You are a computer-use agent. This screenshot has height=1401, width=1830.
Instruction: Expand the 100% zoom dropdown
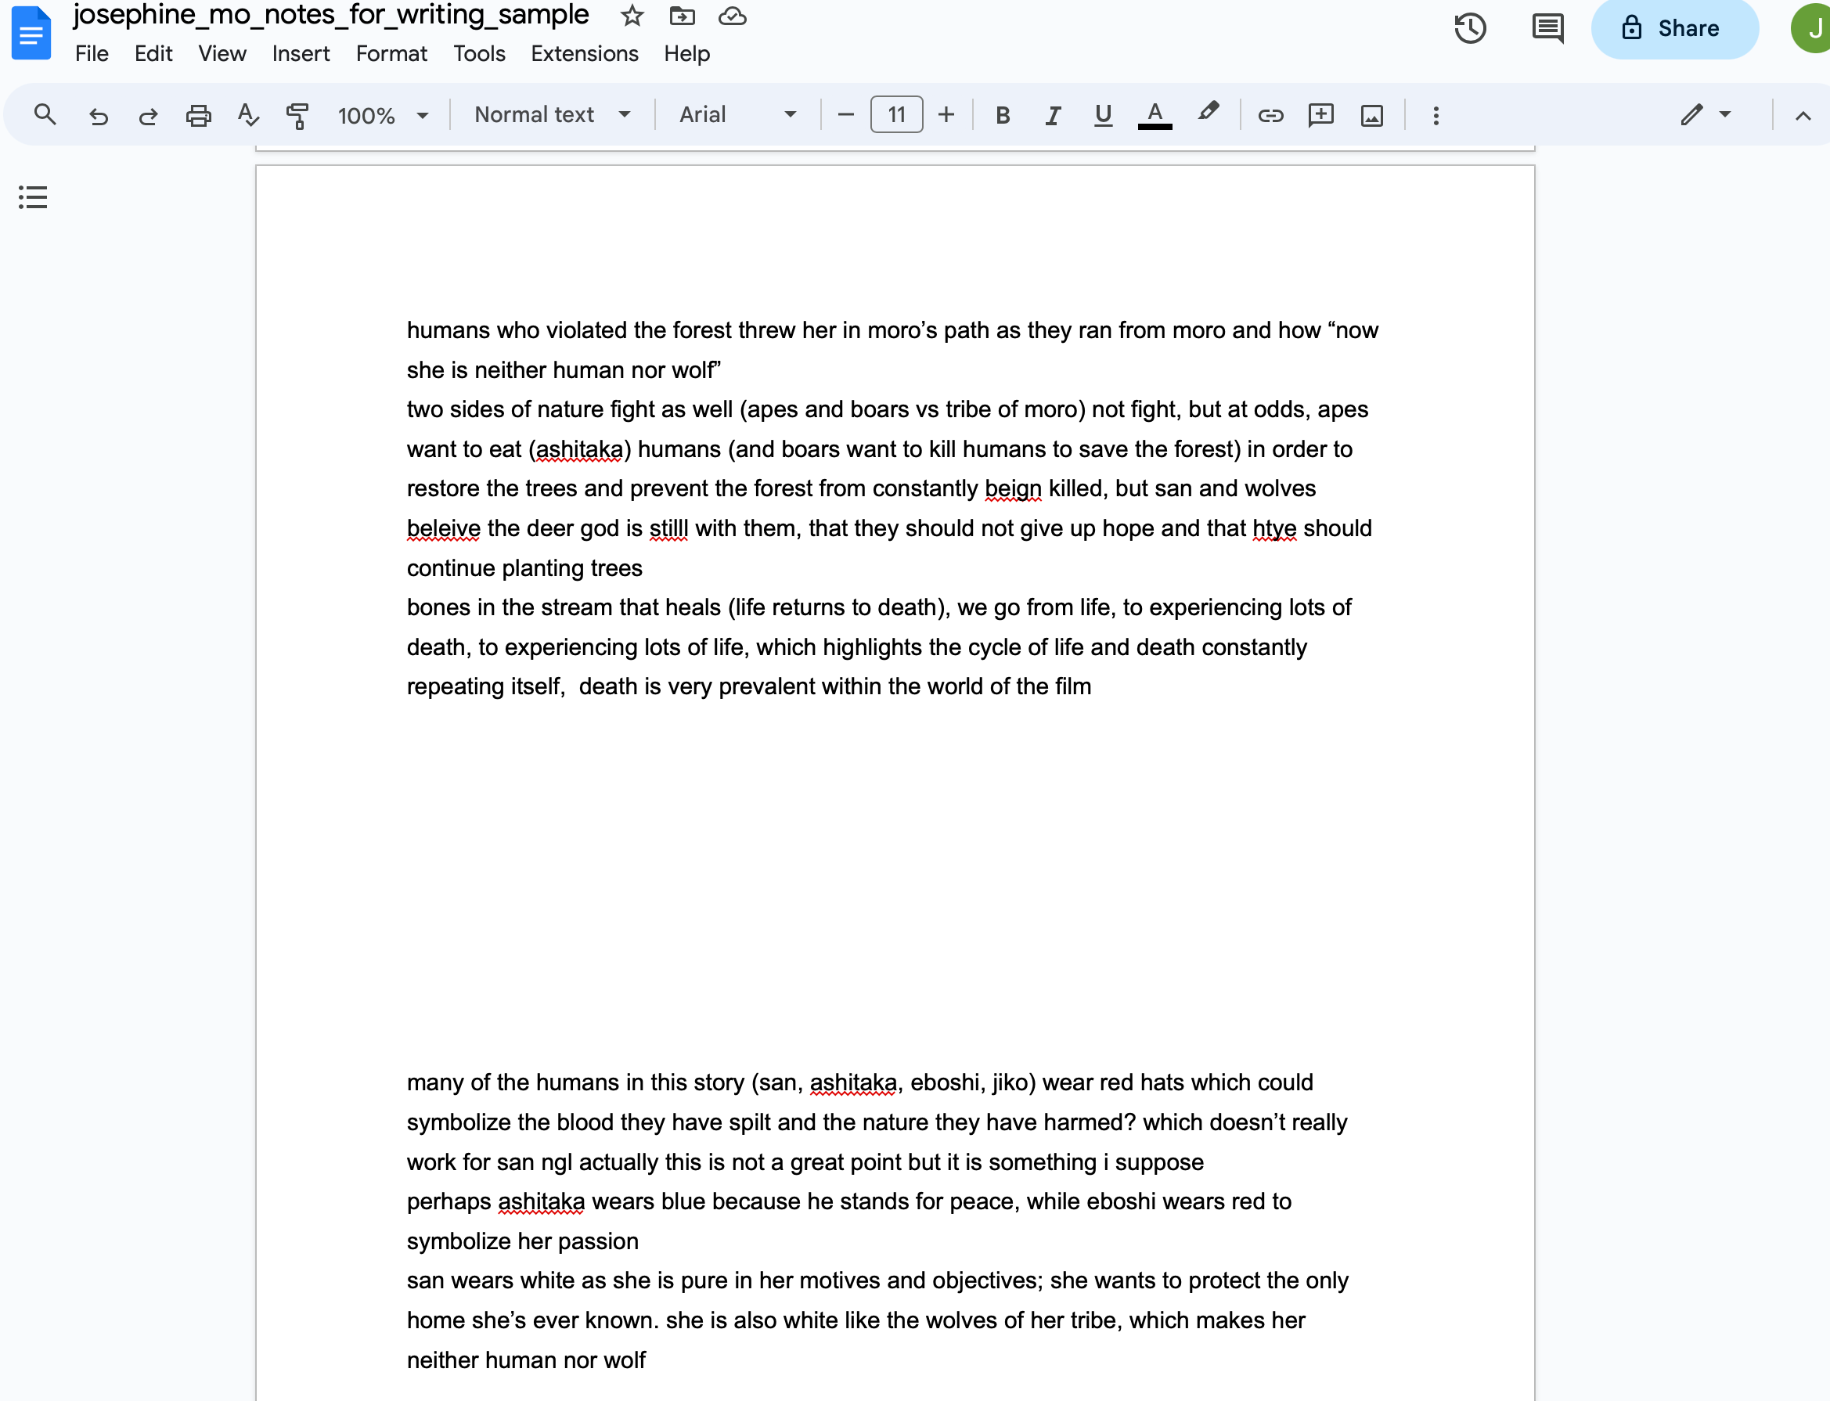pos(383,115)
